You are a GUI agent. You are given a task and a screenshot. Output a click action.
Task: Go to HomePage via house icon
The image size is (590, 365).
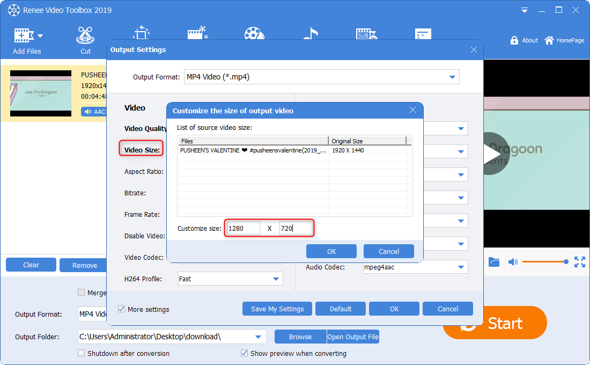click(549, 40)
